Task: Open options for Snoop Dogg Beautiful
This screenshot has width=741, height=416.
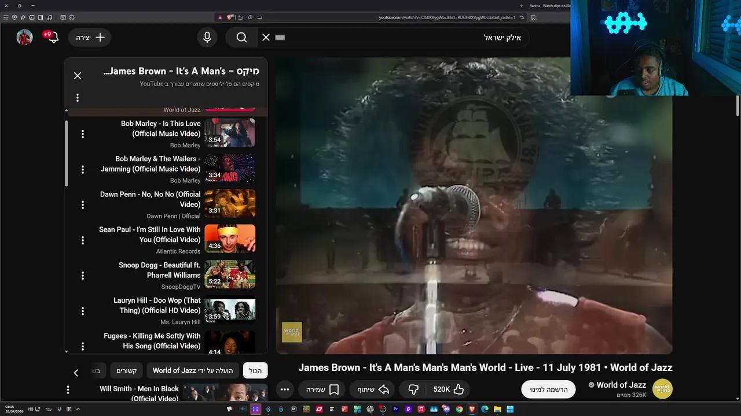Action: coord(83,276)
